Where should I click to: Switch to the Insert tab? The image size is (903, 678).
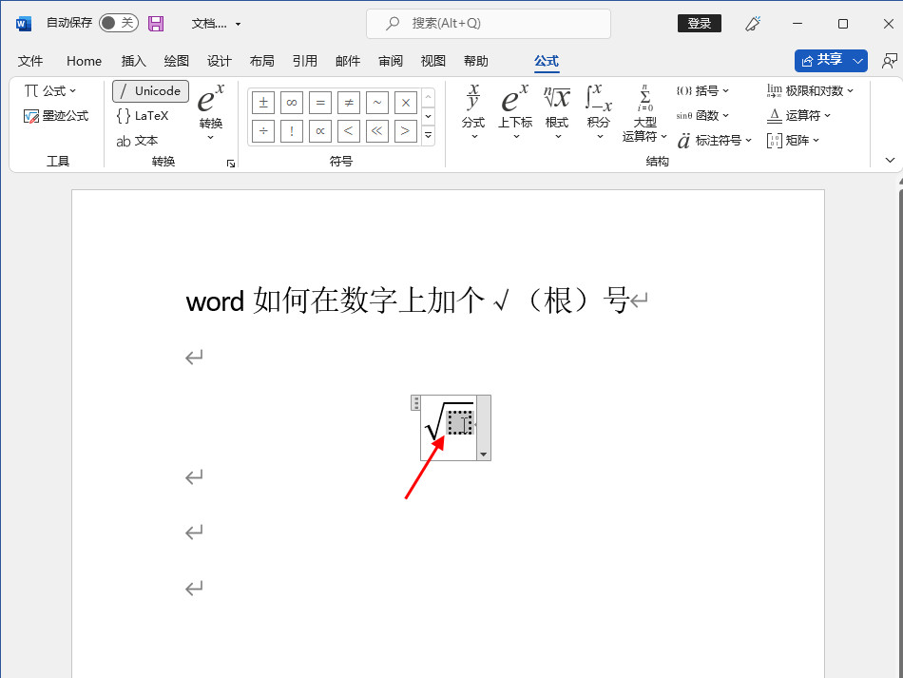click(134, 61)
